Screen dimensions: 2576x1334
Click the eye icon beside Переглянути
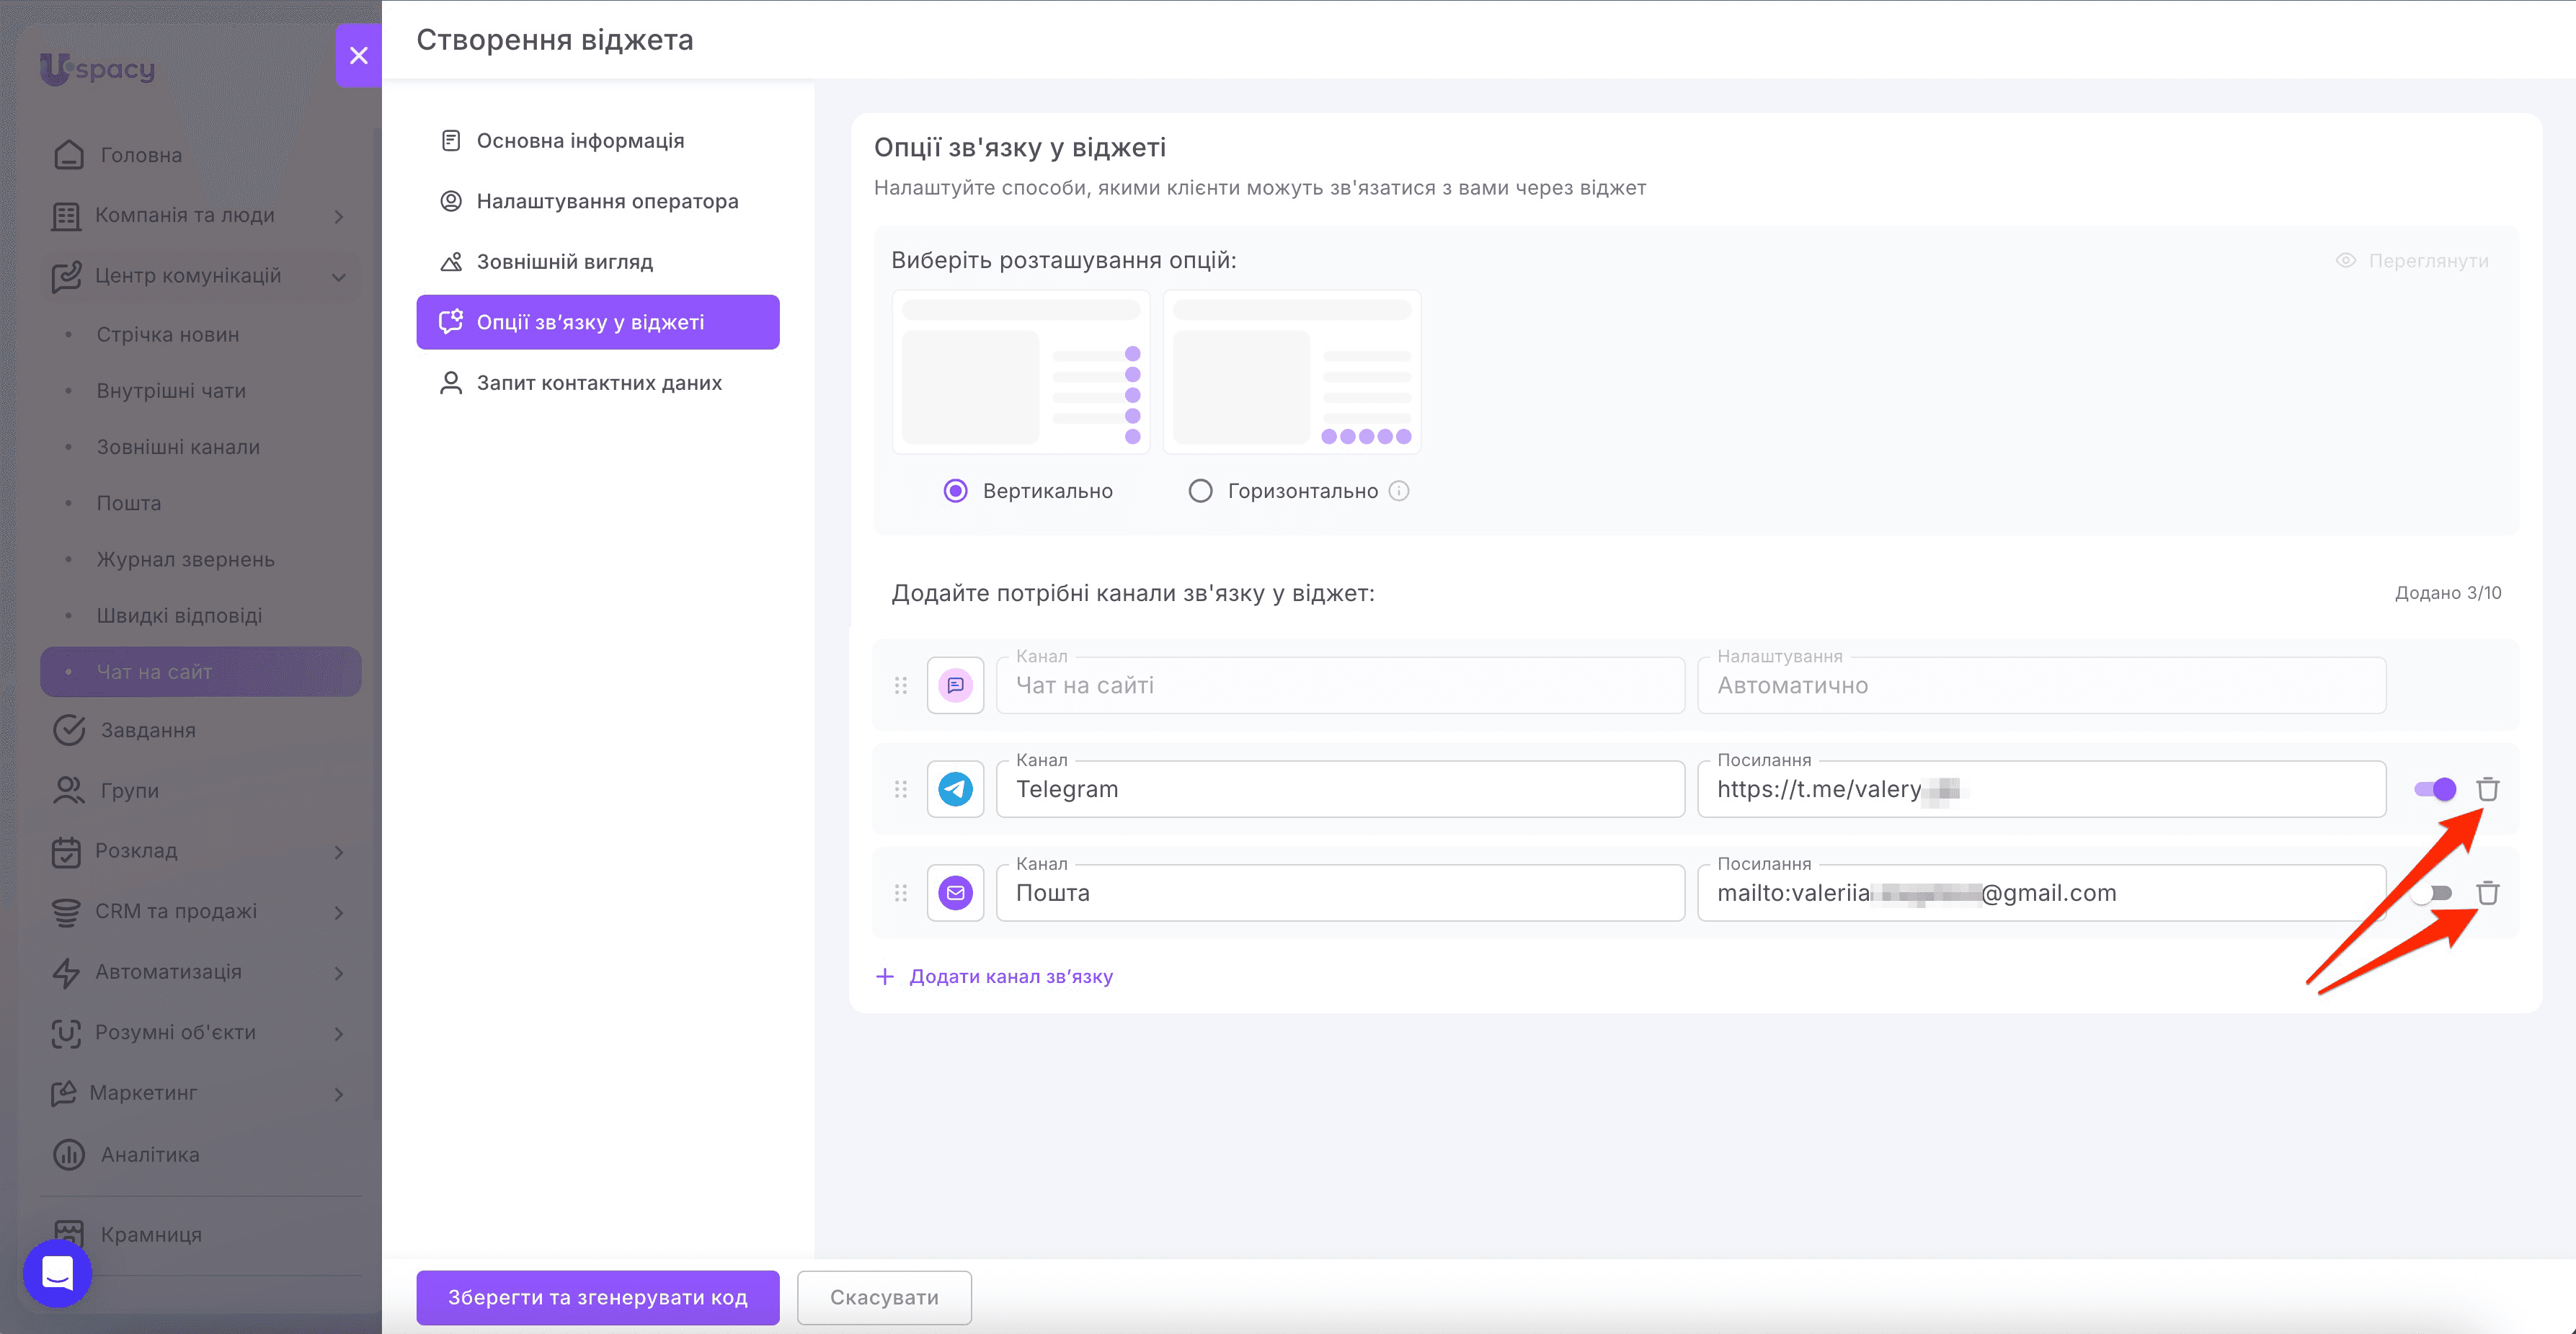pyautogui.click(x=2345, y=260)
